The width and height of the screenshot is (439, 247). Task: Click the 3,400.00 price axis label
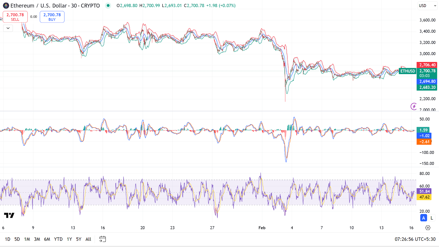click(x=427, y=31)
